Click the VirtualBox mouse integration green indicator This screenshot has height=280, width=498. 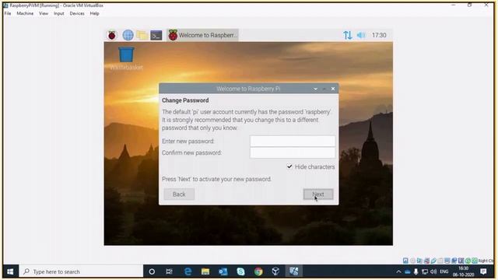[x=468, y=261]
